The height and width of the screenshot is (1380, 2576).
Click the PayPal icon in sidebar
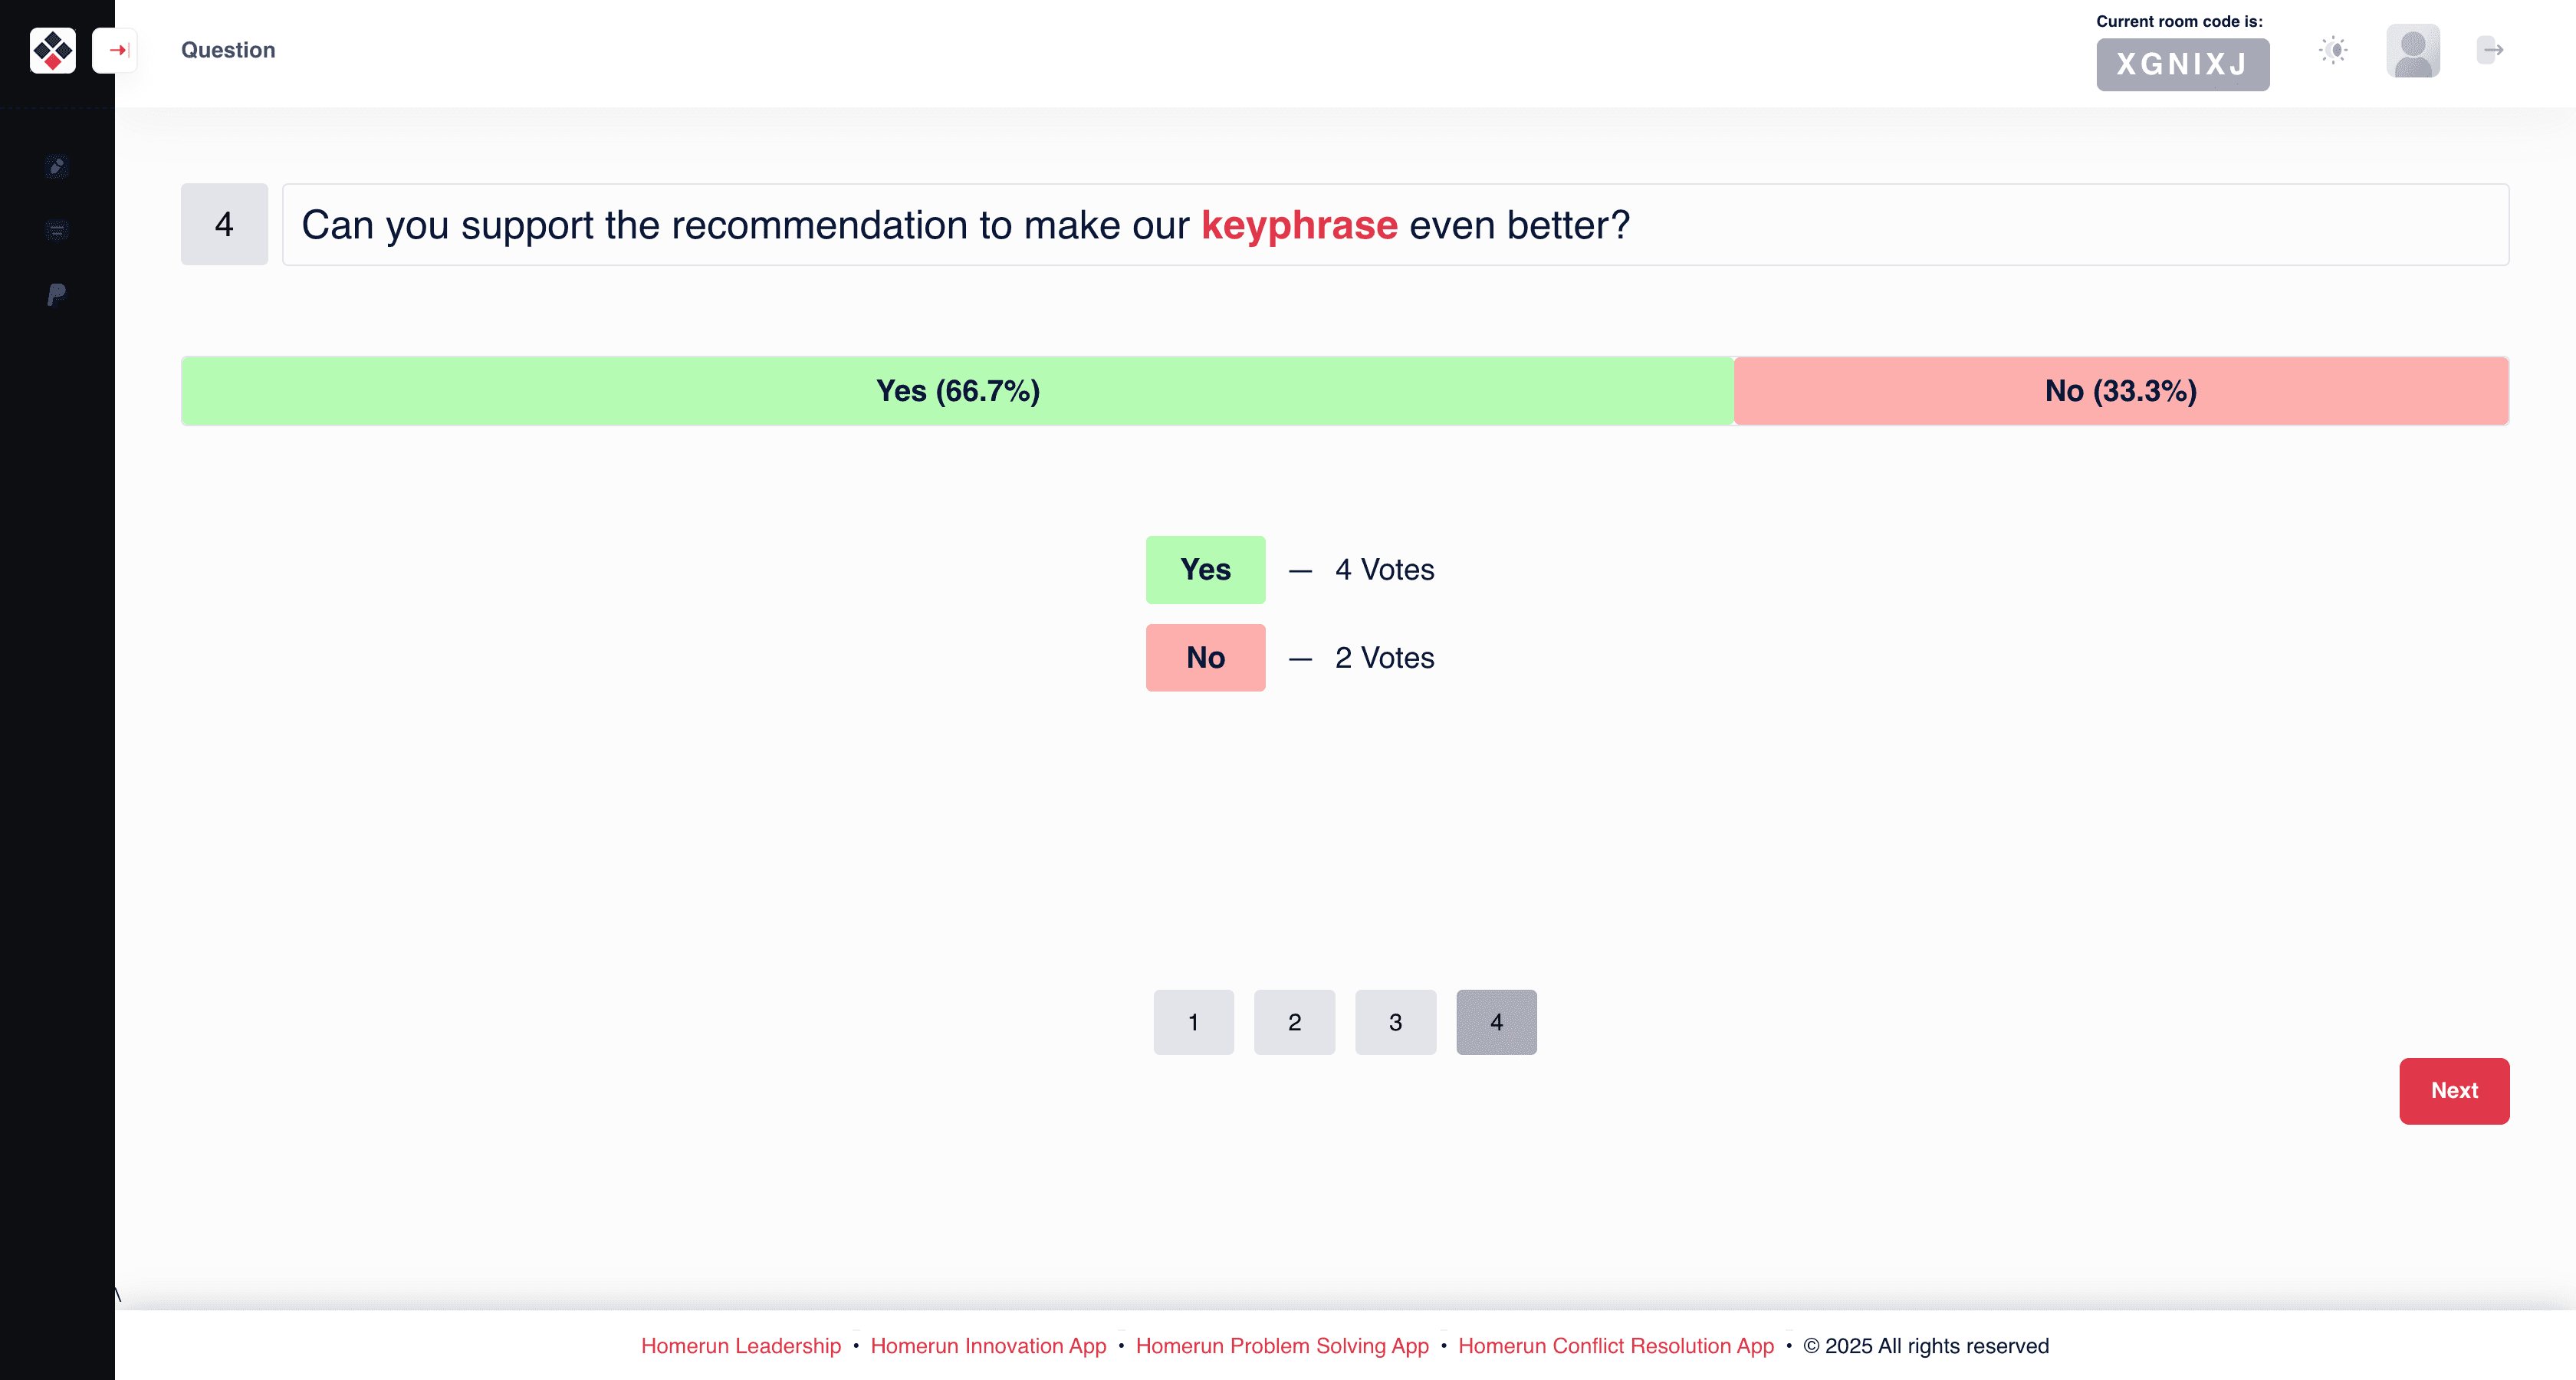tap(57, 294)
